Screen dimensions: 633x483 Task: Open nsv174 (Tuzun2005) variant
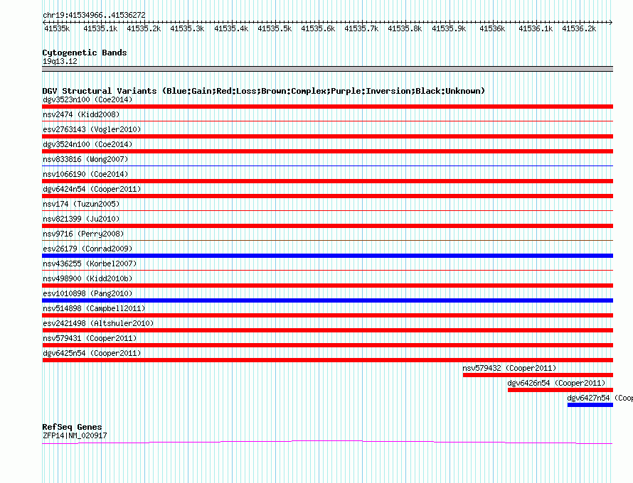(x=81, y=204)
